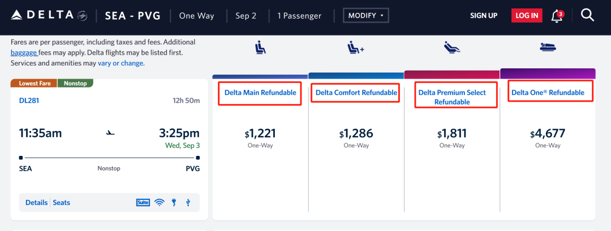Click the Wi-Fi amenity icon
This screenshot has width=611, height=231.
159,202
